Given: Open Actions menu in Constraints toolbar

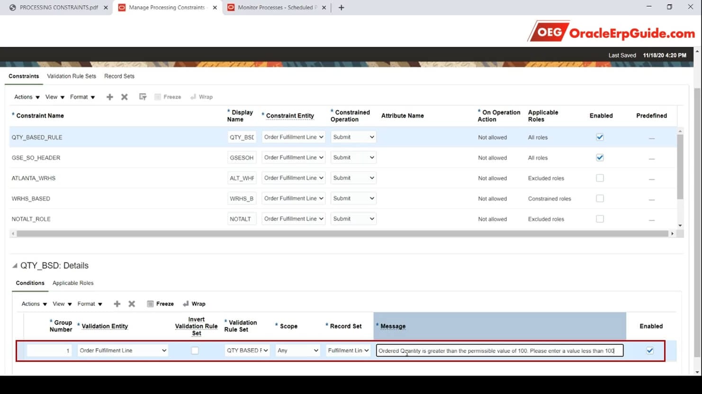Looking at the screenshot, I should [x=27, y=97].
